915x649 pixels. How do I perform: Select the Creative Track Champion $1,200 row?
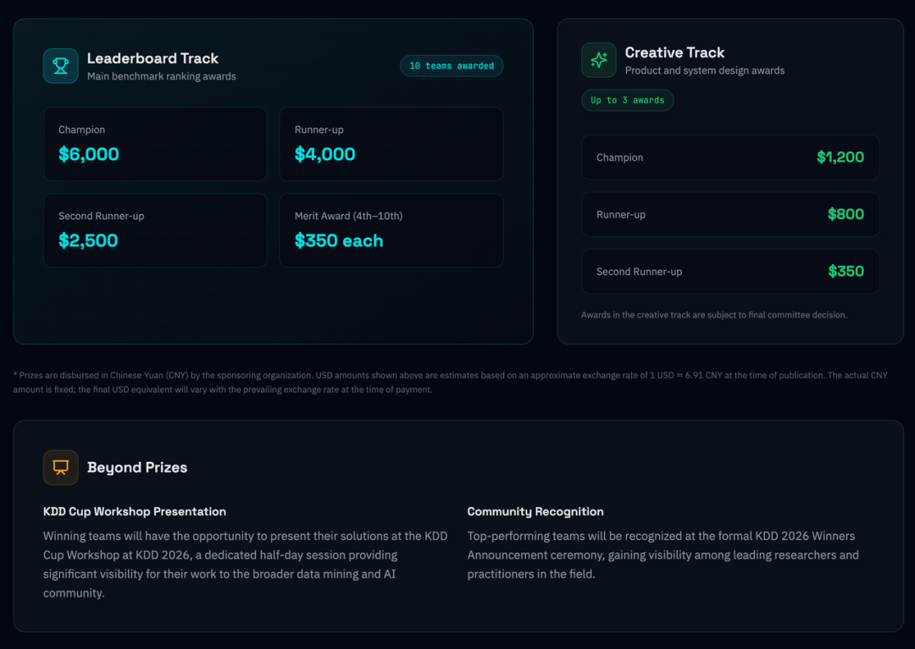coord(729,157)
